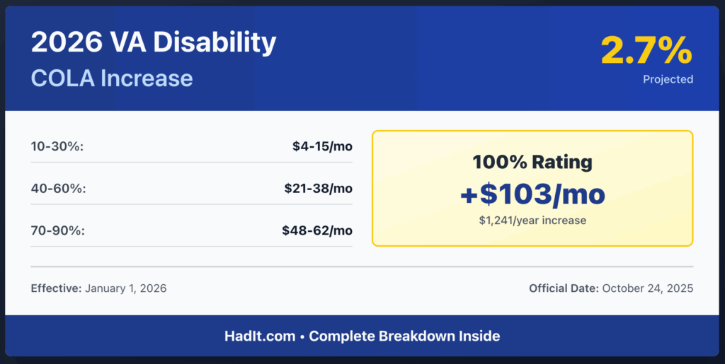Click "Complete Breakdown Inside" in the footer
This screenshot has width=725, height=364.
point(404,336)
